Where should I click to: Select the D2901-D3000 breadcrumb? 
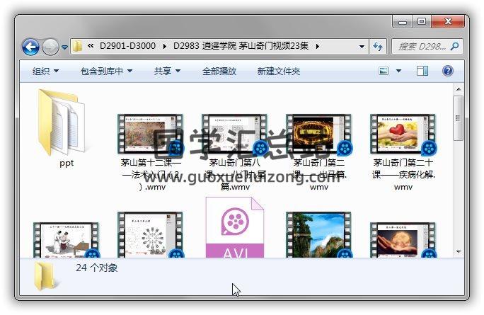pyautogui.click(x=127, y=46)
